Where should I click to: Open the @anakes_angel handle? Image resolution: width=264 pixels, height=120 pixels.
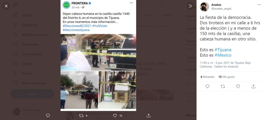coord(221,9)
